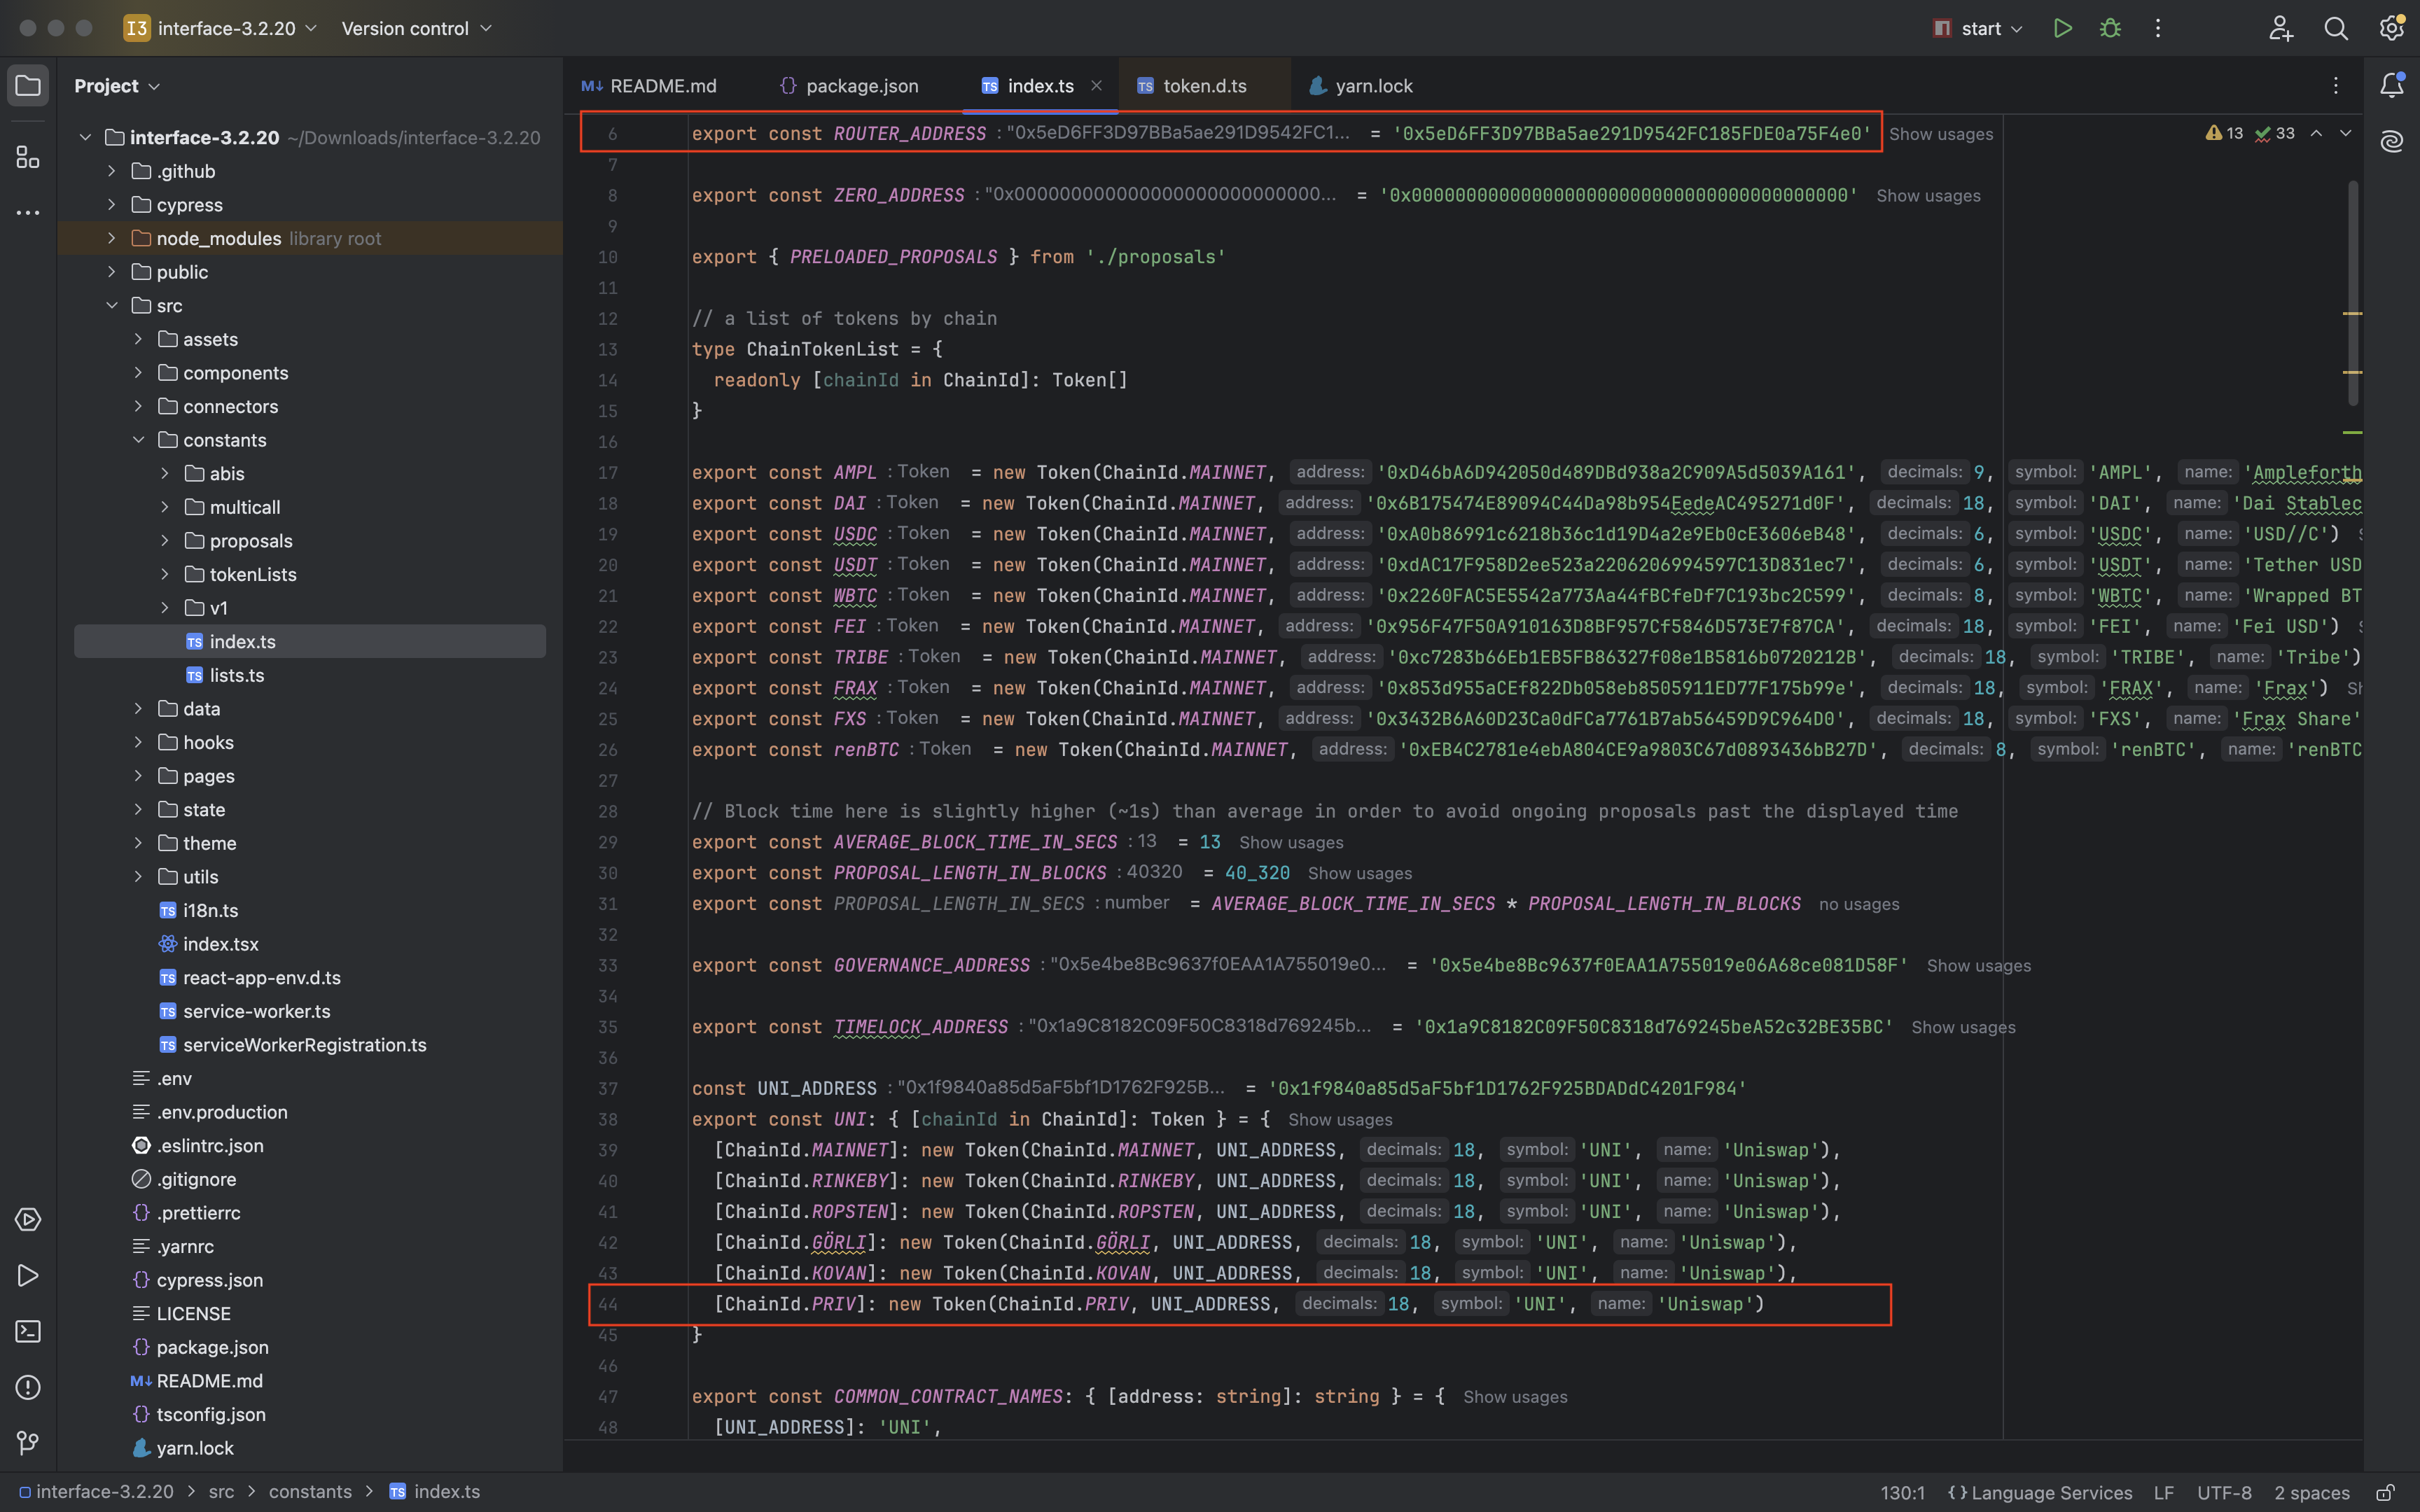Expand the cypress folder
Image resolution: width=2420 pixels, height=1512 pixels.
tap(112, 205)
